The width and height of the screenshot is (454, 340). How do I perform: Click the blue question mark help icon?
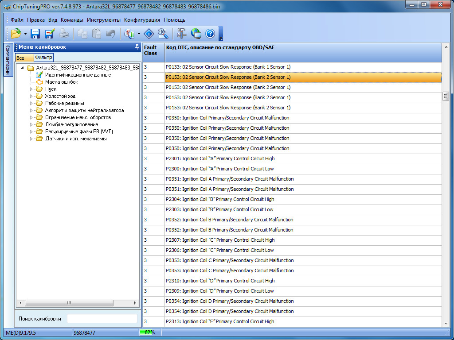pyautogui.click(x=210, y=34)
